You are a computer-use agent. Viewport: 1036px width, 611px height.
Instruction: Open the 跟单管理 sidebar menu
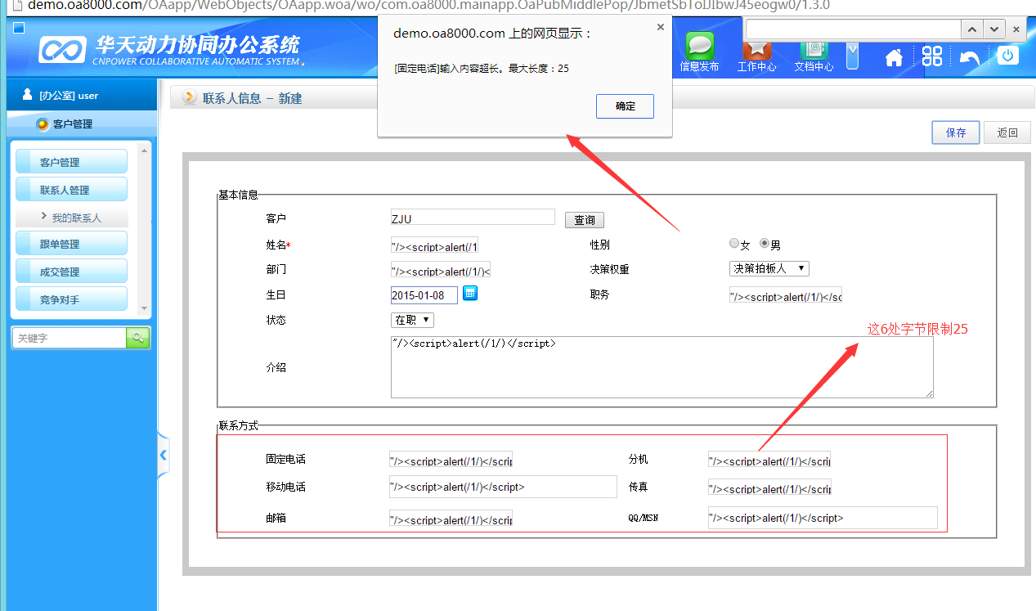[71, 244]
